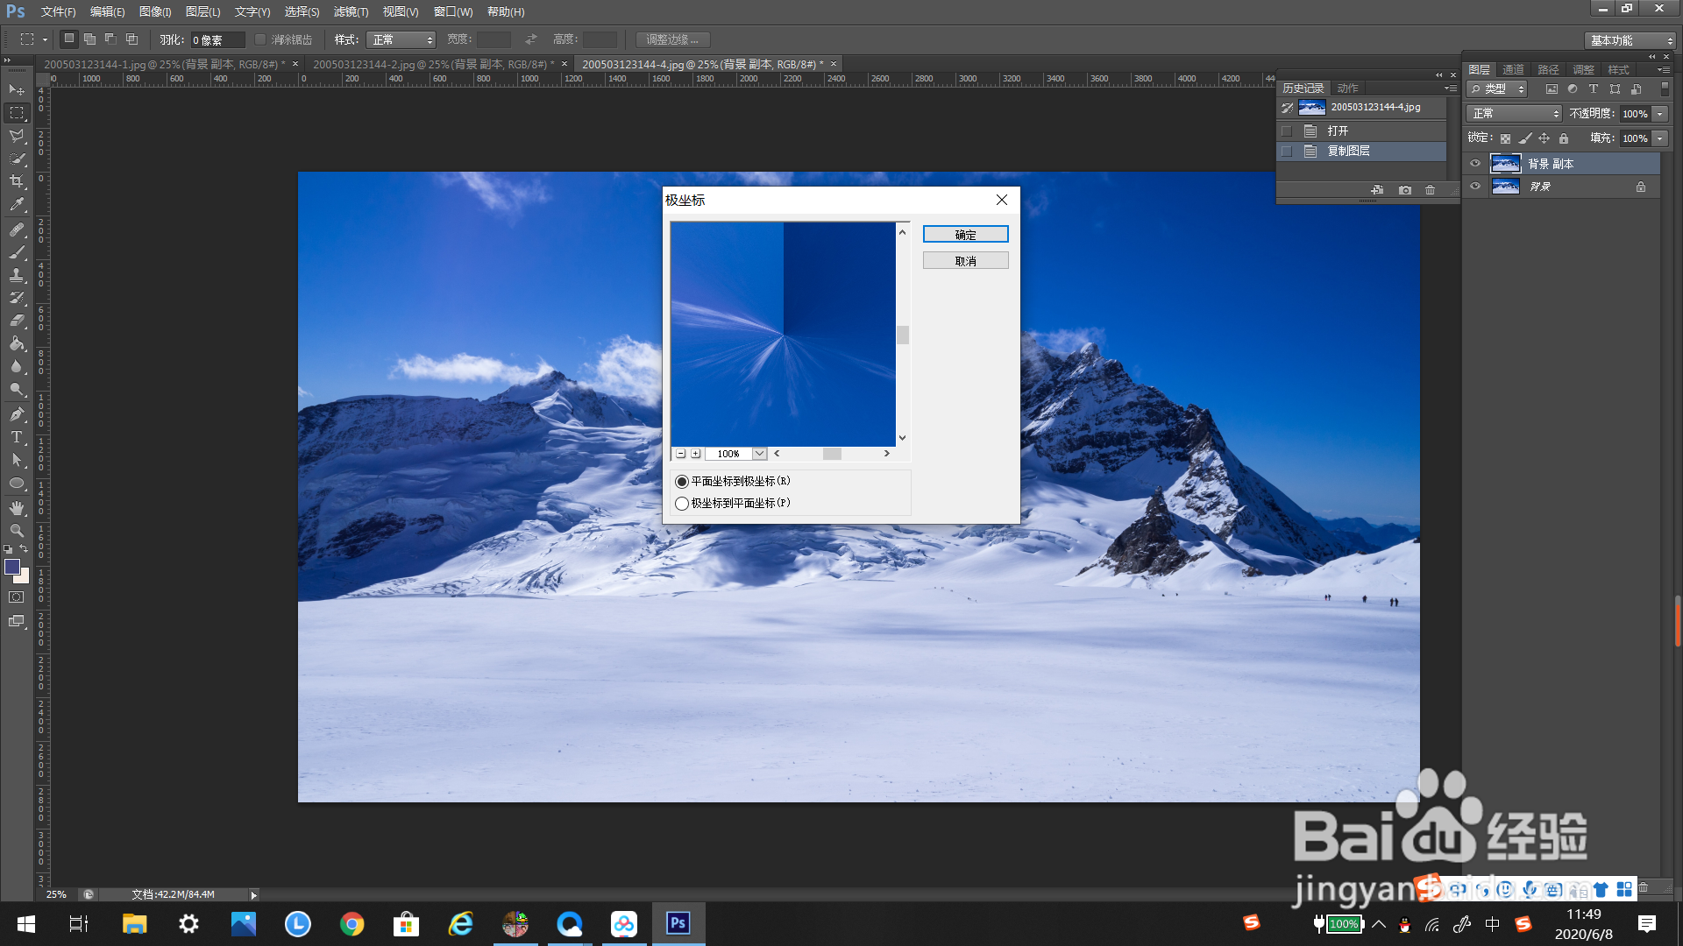Click history panel camera snapshot icon
1683x946 pixels.
click(1405, 190)
